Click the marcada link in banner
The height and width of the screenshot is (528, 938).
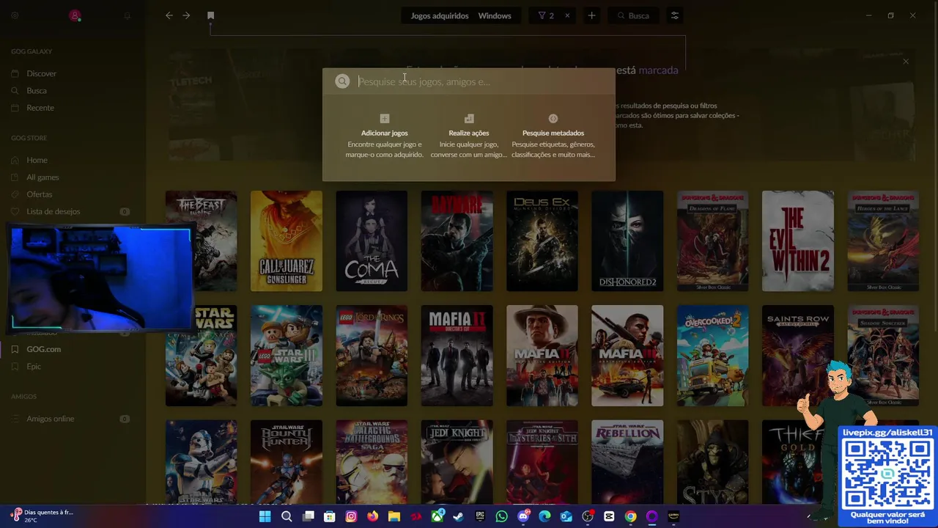(x=658, y=70)
